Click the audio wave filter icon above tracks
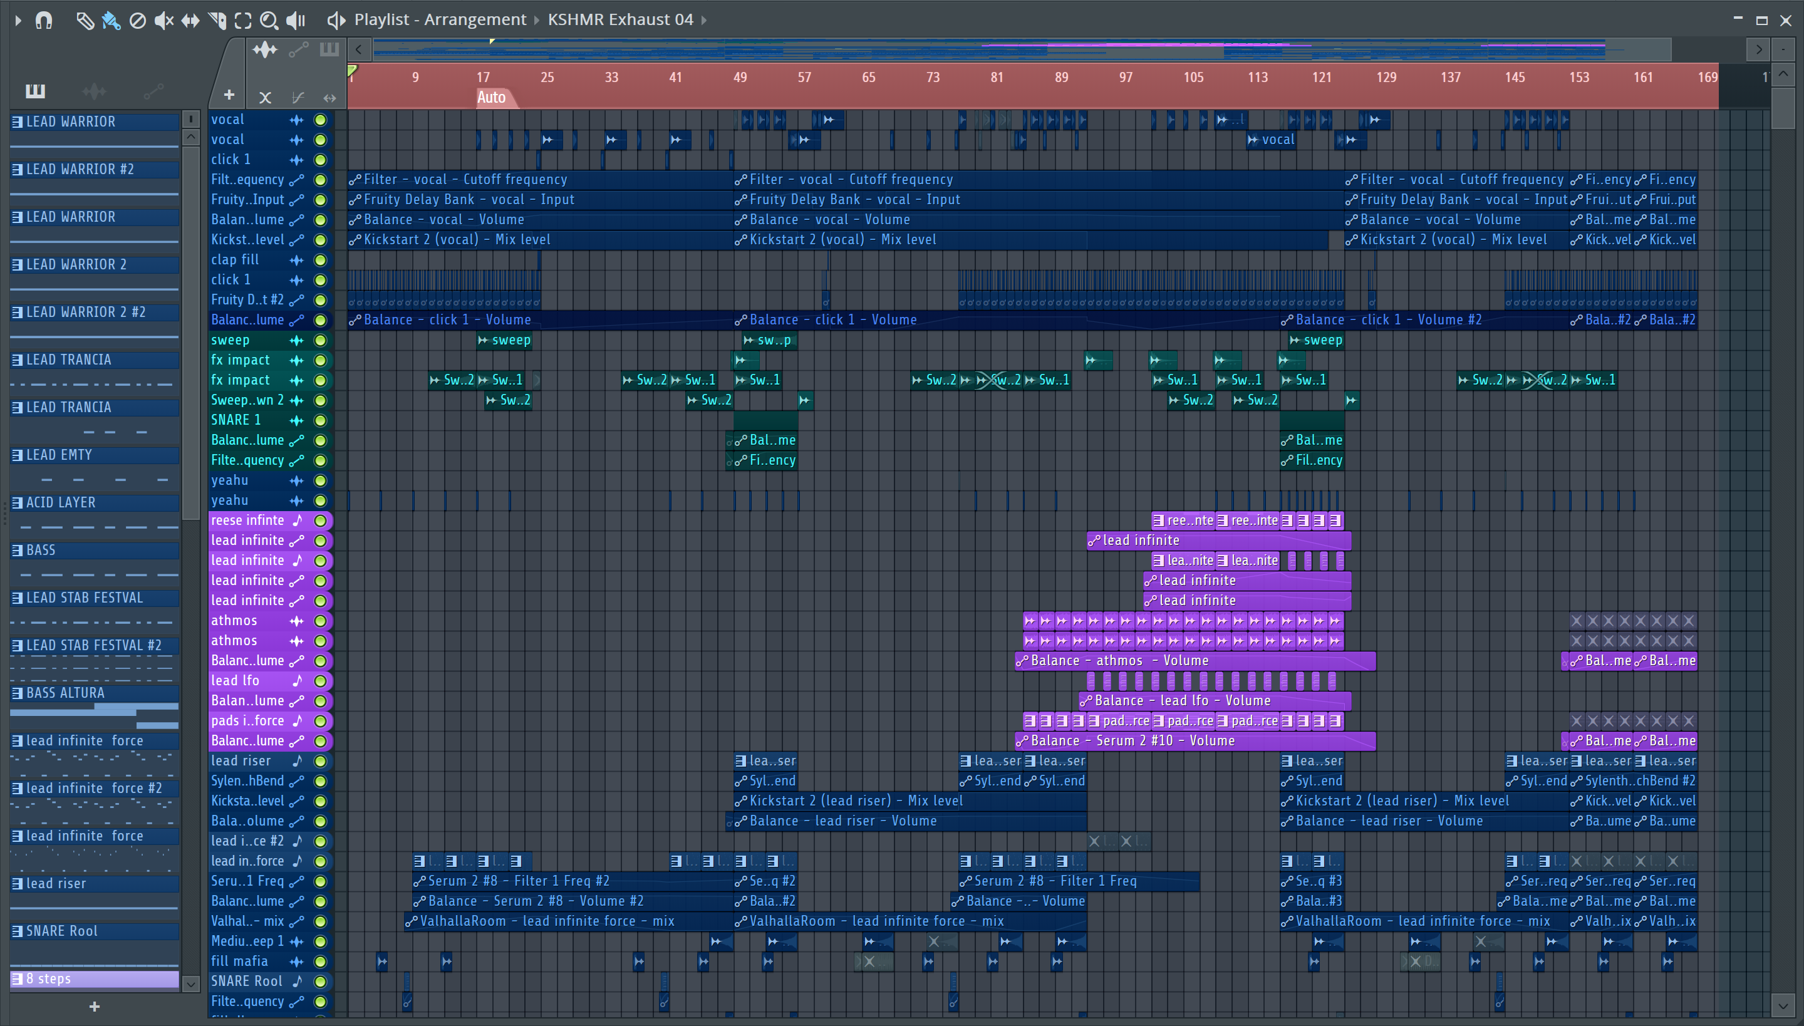This screenshot has width=1804, height=1026. [x=266, y=49]
